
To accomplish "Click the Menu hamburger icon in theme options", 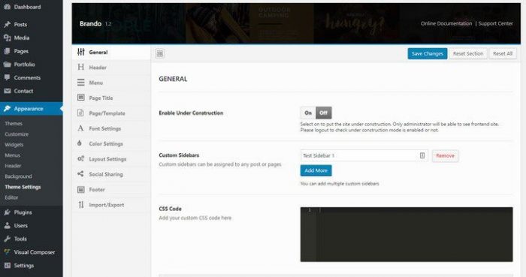I will click(81, 83).
